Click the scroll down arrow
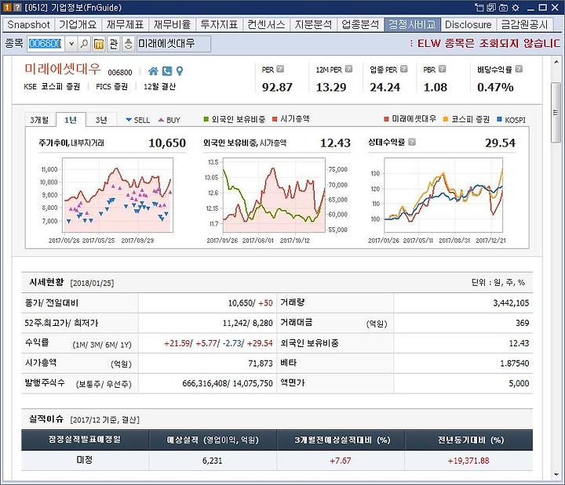The height and width of the screenshot is (485, 565). click(x=556, y=475)
